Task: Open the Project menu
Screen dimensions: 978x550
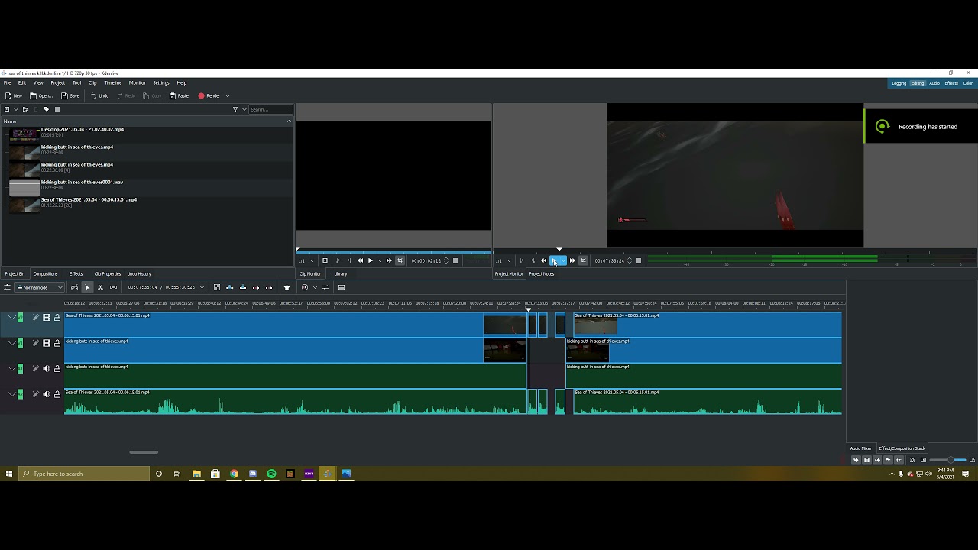Action: point(57,82)
